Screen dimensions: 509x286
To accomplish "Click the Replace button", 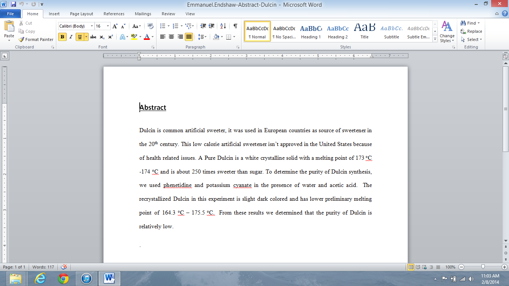I will [x=471, y=31].
